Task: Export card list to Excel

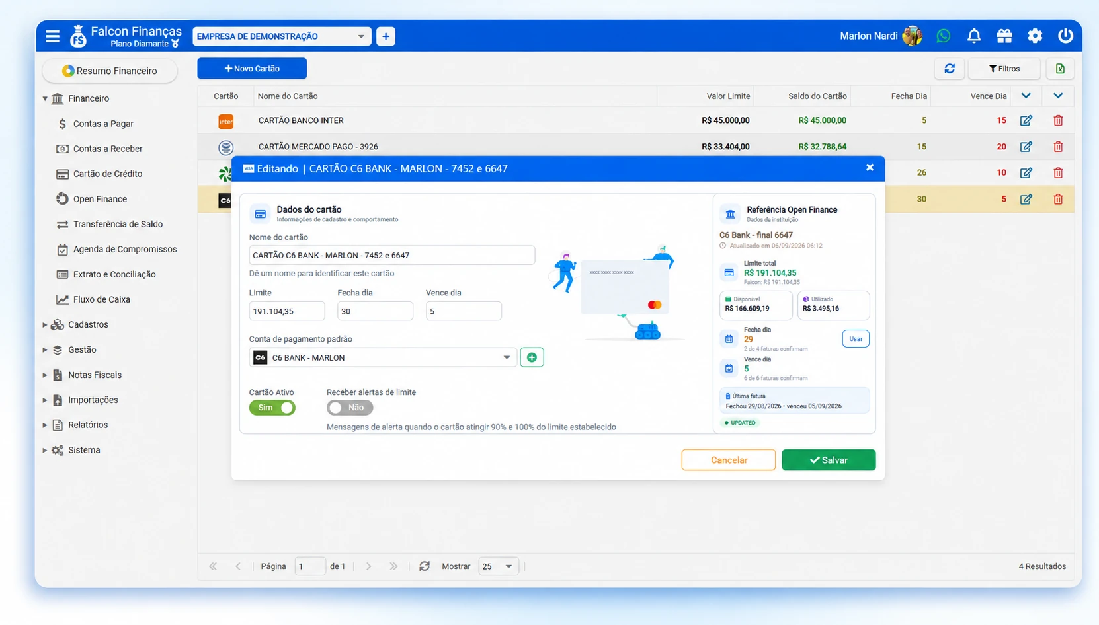Action: pos(1060,69)
